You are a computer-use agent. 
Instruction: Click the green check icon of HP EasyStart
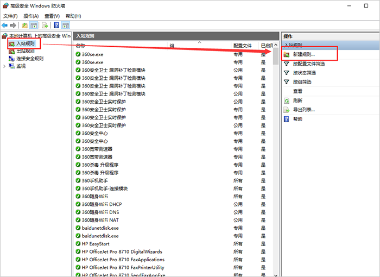point(78,243)
